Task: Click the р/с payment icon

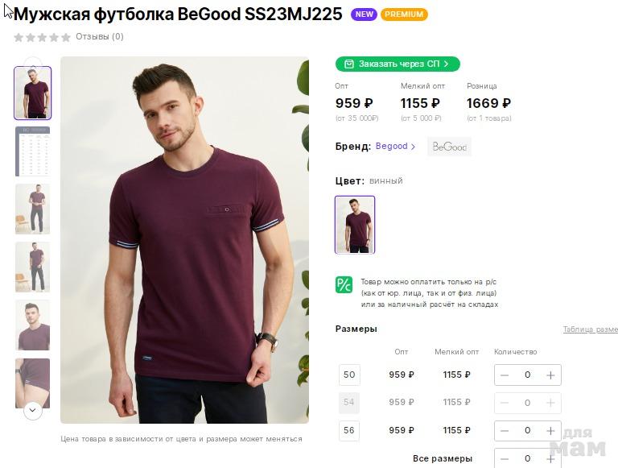Action: [x=344, y=284]
